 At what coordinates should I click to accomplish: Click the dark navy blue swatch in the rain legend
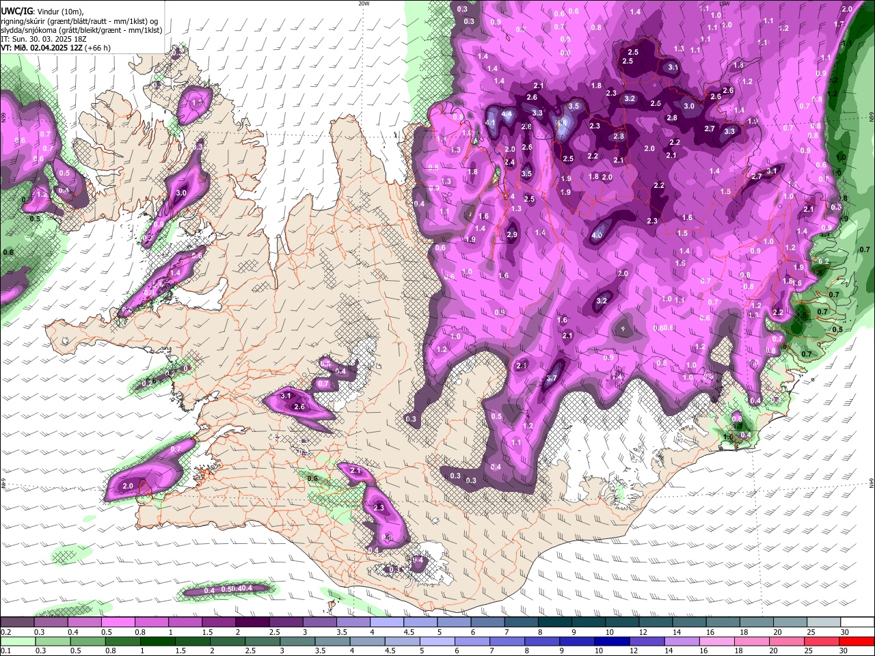click(611, 641)
